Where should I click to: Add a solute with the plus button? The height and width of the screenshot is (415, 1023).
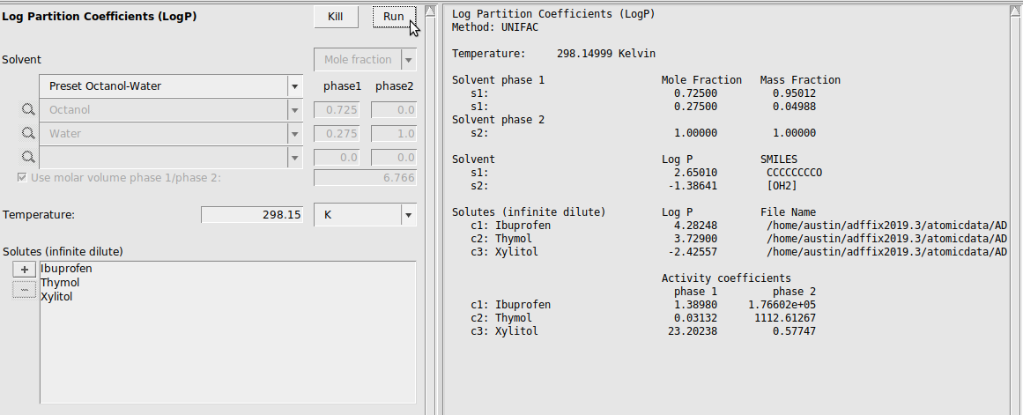(25, 270)
